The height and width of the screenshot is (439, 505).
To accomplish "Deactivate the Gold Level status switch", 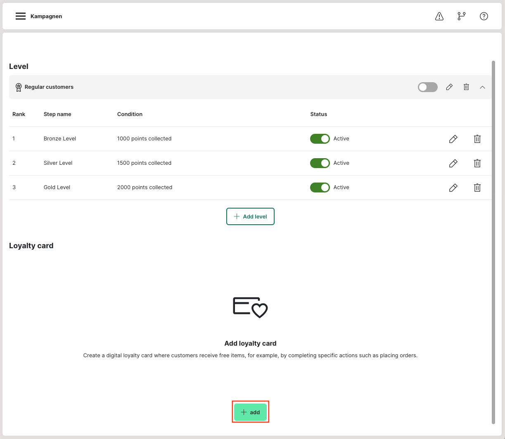I will 320,187.
